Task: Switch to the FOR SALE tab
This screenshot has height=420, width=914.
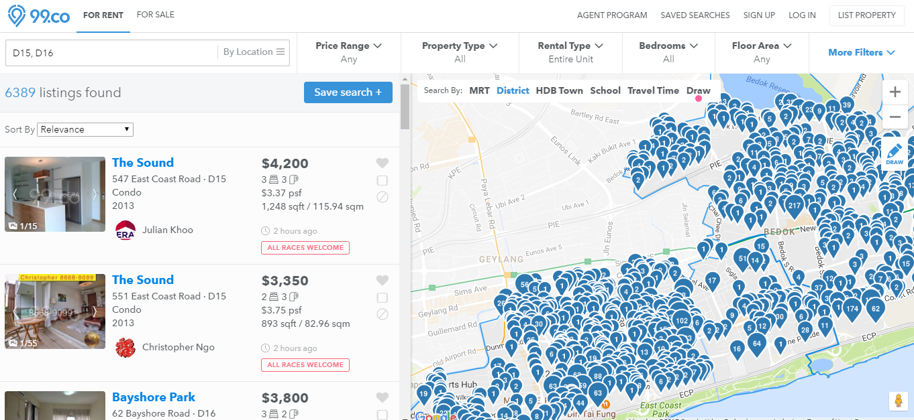Action: (156, 15)
